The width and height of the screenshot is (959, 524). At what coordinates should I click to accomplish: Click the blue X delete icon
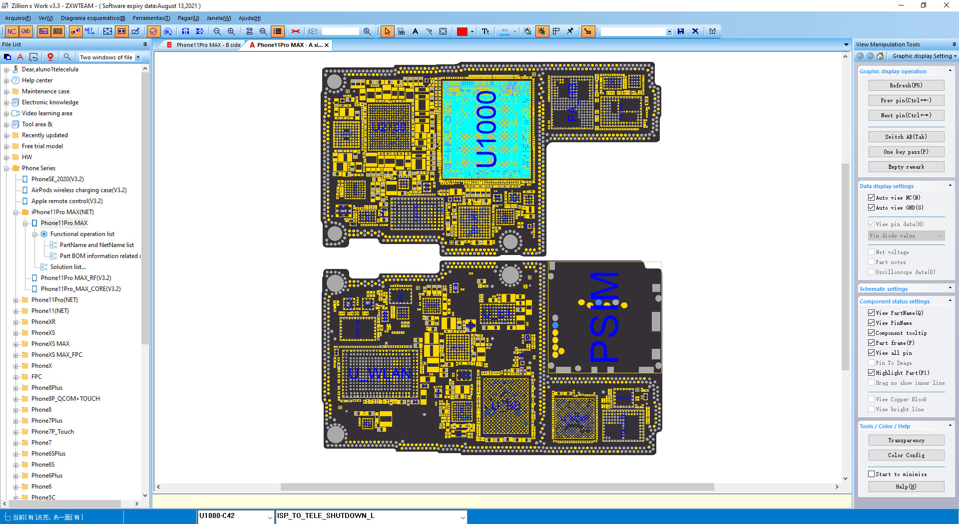pyautogui.click(x=695, y=31)
